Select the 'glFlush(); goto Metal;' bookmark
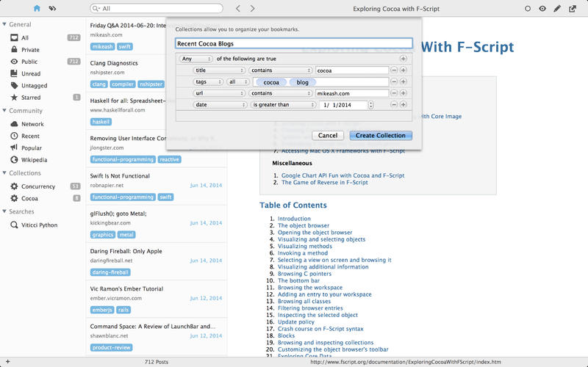This screenshot has height=367, width=588. [157, 224]
